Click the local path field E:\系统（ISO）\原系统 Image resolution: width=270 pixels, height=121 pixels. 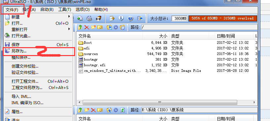pyautogui.click(x=199, y=110)
